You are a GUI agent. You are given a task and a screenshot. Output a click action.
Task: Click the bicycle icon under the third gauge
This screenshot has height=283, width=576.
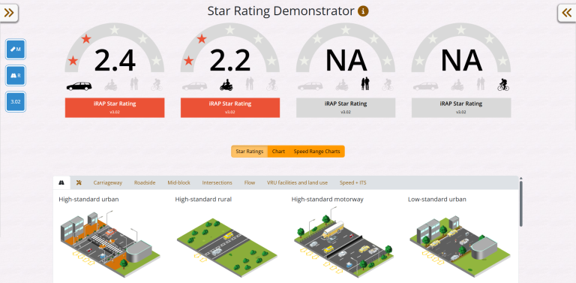point(388,85)
